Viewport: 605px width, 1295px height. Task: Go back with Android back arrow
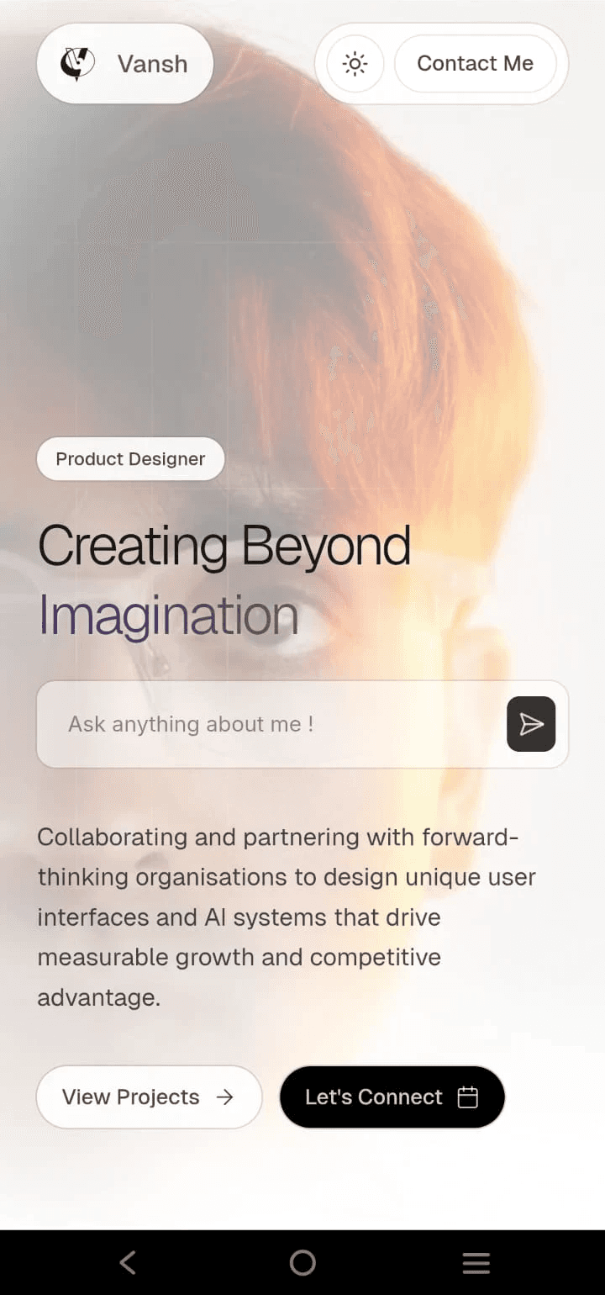(128, 1262)
